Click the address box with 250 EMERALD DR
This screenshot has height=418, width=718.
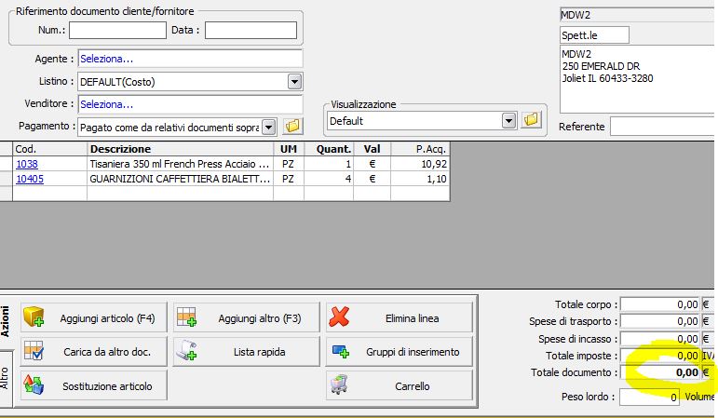click(x=636, y=79)
